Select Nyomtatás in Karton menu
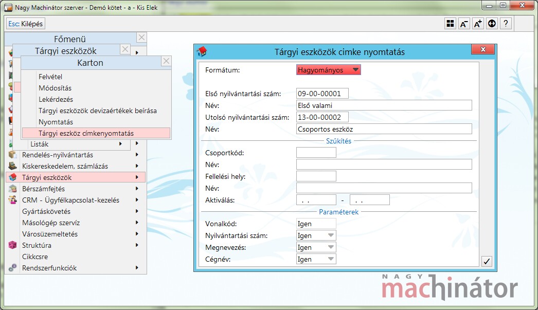Viewport: 538px width, 310px height. [96, 122]
